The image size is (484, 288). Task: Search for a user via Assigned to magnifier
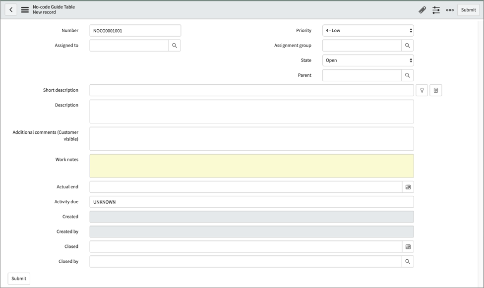(175, 45)
